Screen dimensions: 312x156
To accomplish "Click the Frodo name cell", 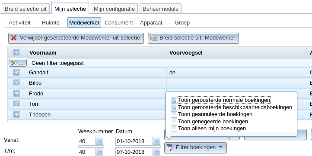I will [96, 93].
